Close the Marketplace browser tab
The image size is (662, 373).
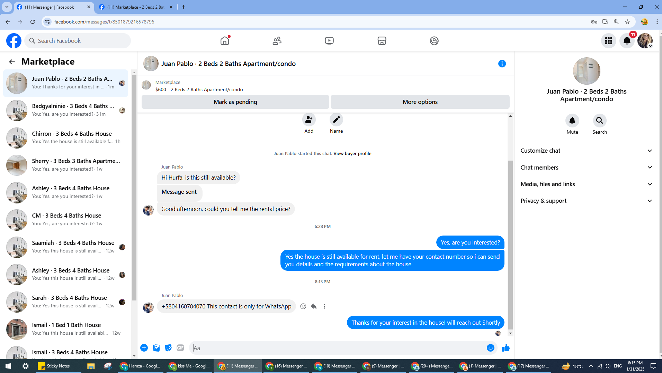coord(171,7)
